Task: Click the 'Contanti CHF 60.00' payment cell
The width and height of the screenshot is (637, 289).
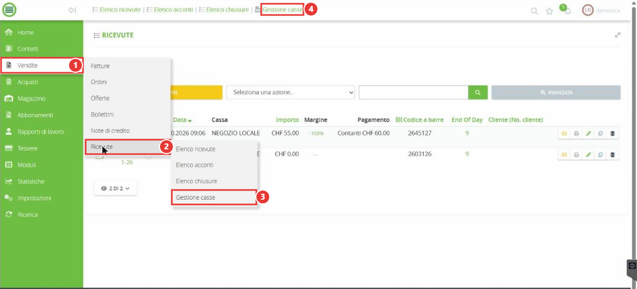Action: (x=363, y=133)
